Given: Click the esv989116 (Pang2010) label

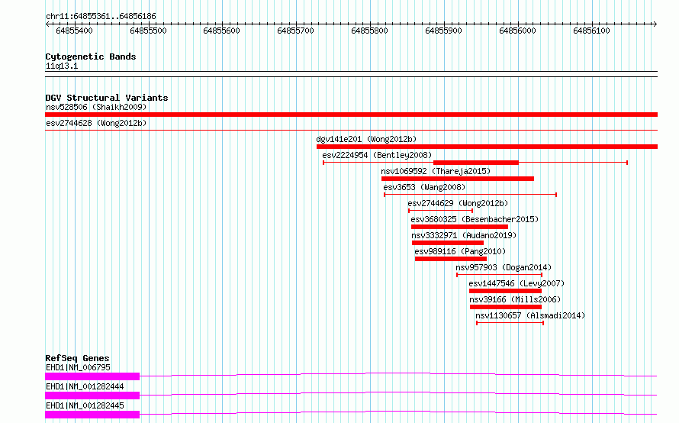Looking at the screenshot, I should click(x=460, y=251).
